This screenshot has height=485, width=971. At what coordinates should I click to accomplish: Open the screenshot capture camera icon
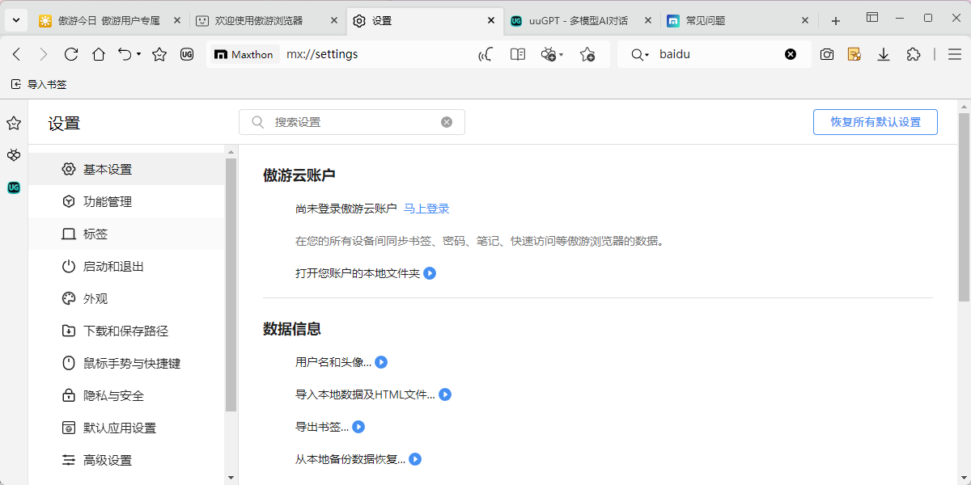click(826, 54)
